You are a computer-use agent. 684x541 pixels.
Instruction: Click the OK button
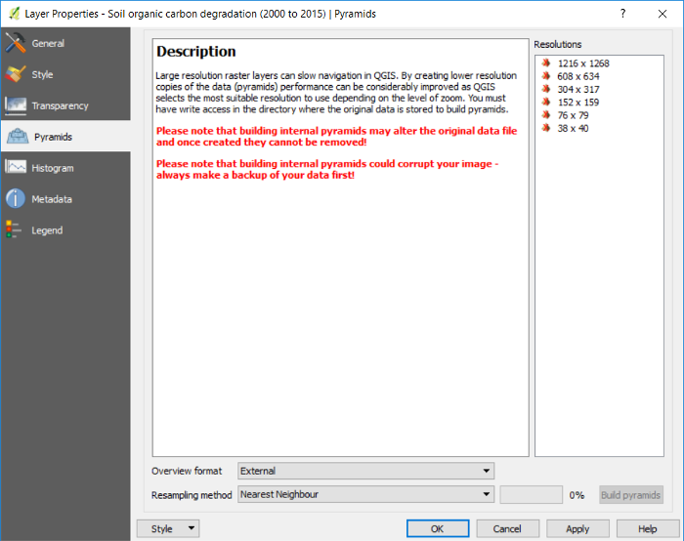coord(438,529)
